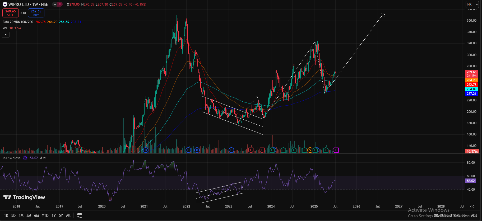Click the 360.00 price axis label
The width and height of the screenshot is (482, 221).
471,20
